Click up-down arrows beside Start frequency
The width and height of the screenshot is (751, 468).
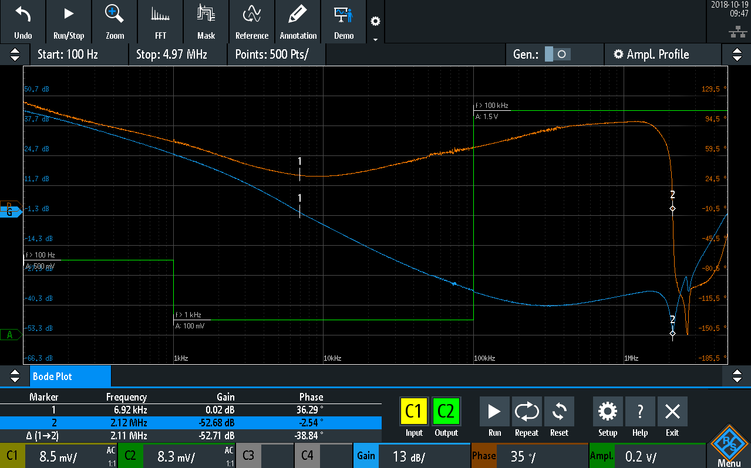point(15,55)
